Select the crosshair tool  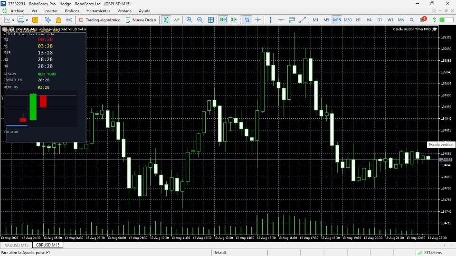point(257,20)
